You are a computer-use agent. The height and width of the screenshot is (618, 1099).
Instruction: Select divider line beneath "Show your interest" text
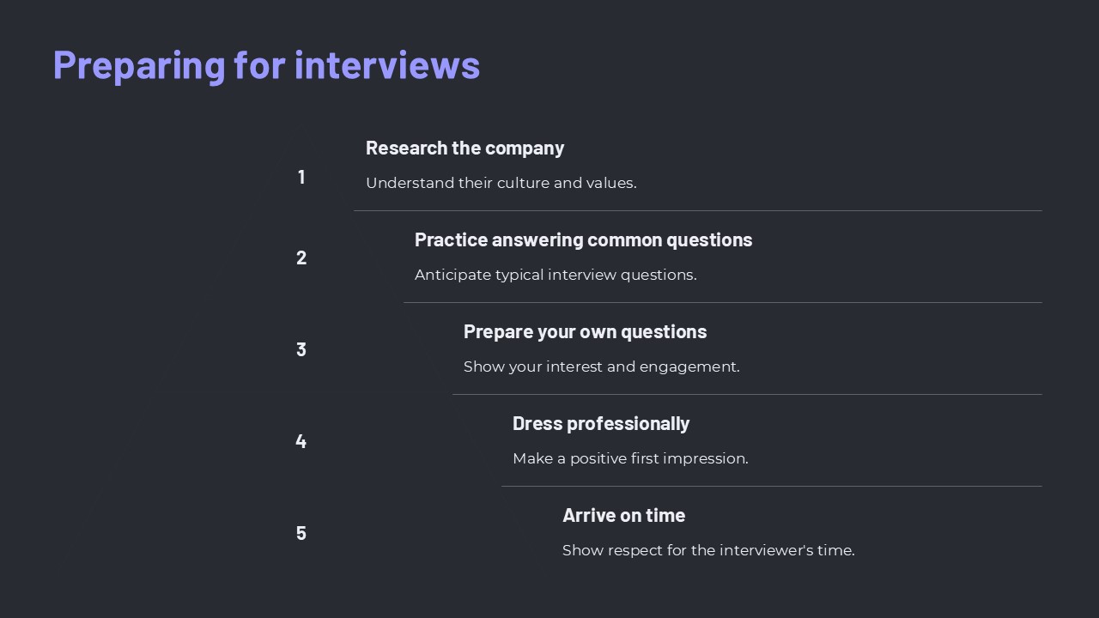point(747,394)
